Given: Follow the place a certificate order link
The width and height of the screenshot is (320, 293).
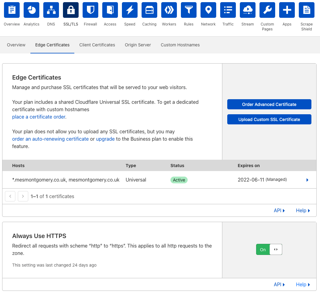Looking at the screenshot, I should [38, 117].
